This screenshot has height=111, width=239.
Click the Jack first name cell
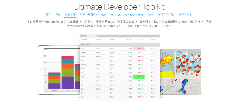(83, 81)
